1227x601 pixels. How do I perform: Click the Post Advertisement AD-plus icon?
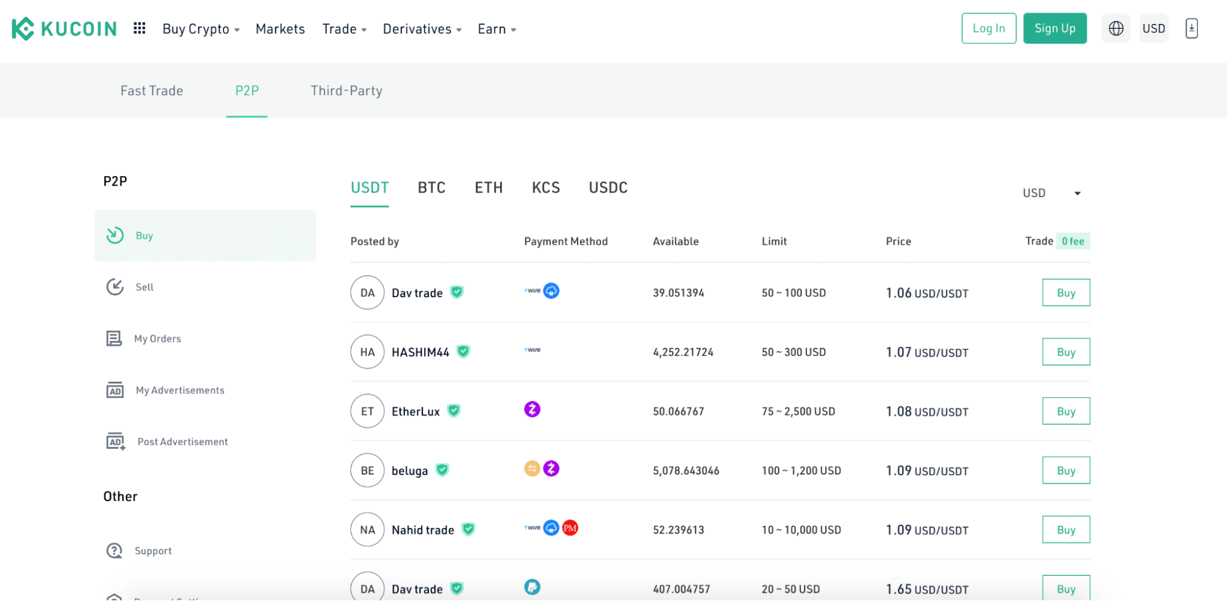tap(115, 441)
